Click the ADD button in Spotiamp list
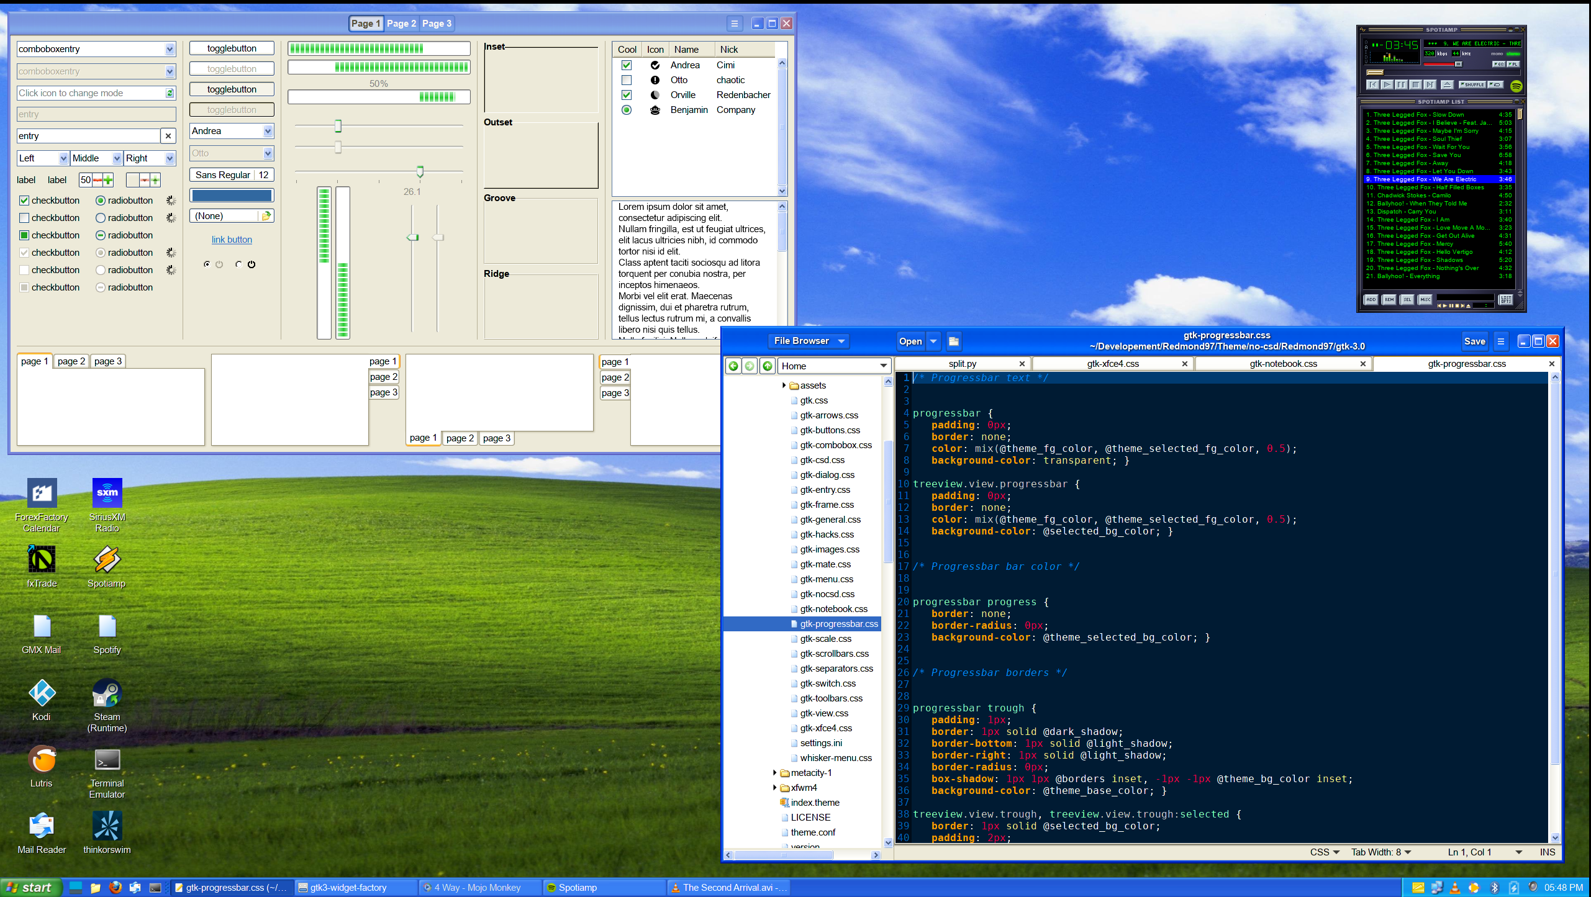The height and width of the screenshot is (897, 1591). coord(1371,300)
